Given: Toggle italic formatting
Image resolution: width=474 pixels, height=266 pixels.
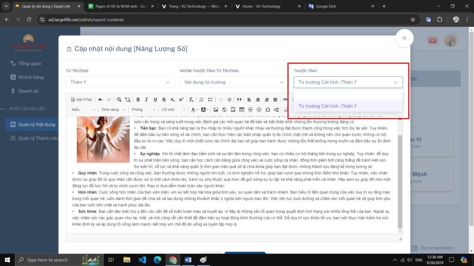Looking at the screenshot, I should pos(146,100).
